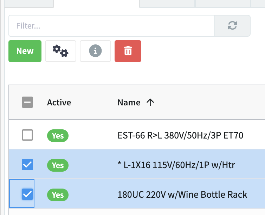
Task: Click the refresh icon next to filter
Action: (232, 26)
